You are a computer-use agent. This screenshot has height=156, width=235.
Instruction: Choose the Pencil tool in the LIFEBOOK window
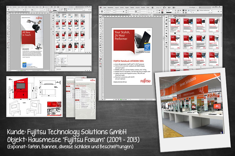[101, 35]
